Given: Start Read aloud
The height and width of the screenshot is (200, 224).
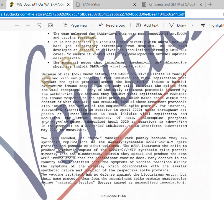Looking at the screenshot, I should (x=112, y=25).
